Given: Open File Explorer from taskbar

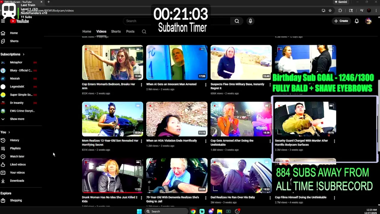Looking at the screenshot, I should (x=219, y=211).
